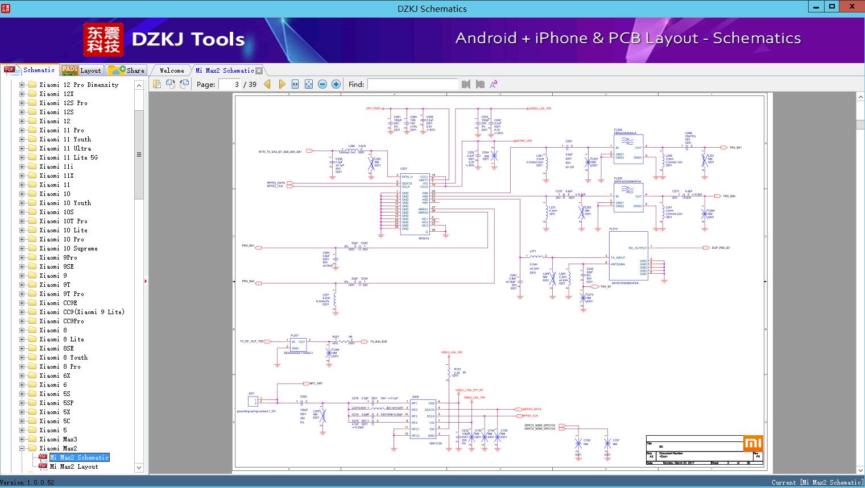Expand the Xiaomi 10 Supreme node
865x488 pixels.
[x=22, y=248]
